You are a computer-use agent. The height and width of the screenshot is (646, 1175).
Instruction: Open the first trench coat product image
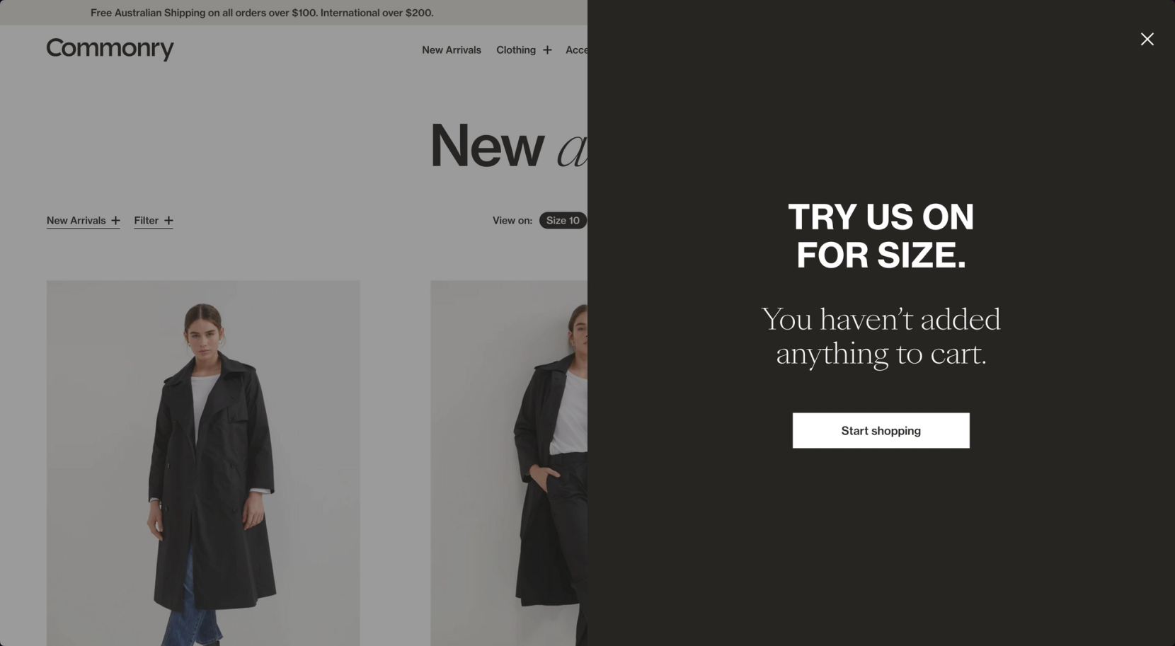click(203, 463)
